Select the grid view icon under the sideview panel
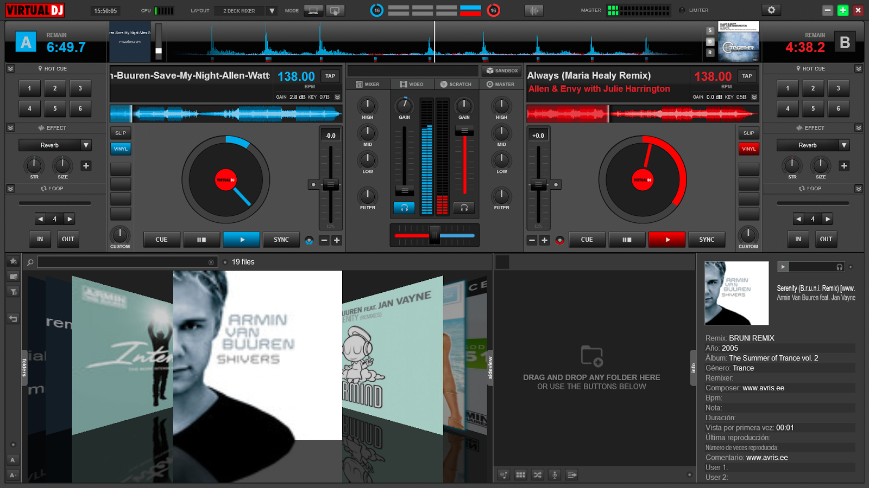Image resolution: width=869 pixels, height=488 pixels. [x=520, y=474]
